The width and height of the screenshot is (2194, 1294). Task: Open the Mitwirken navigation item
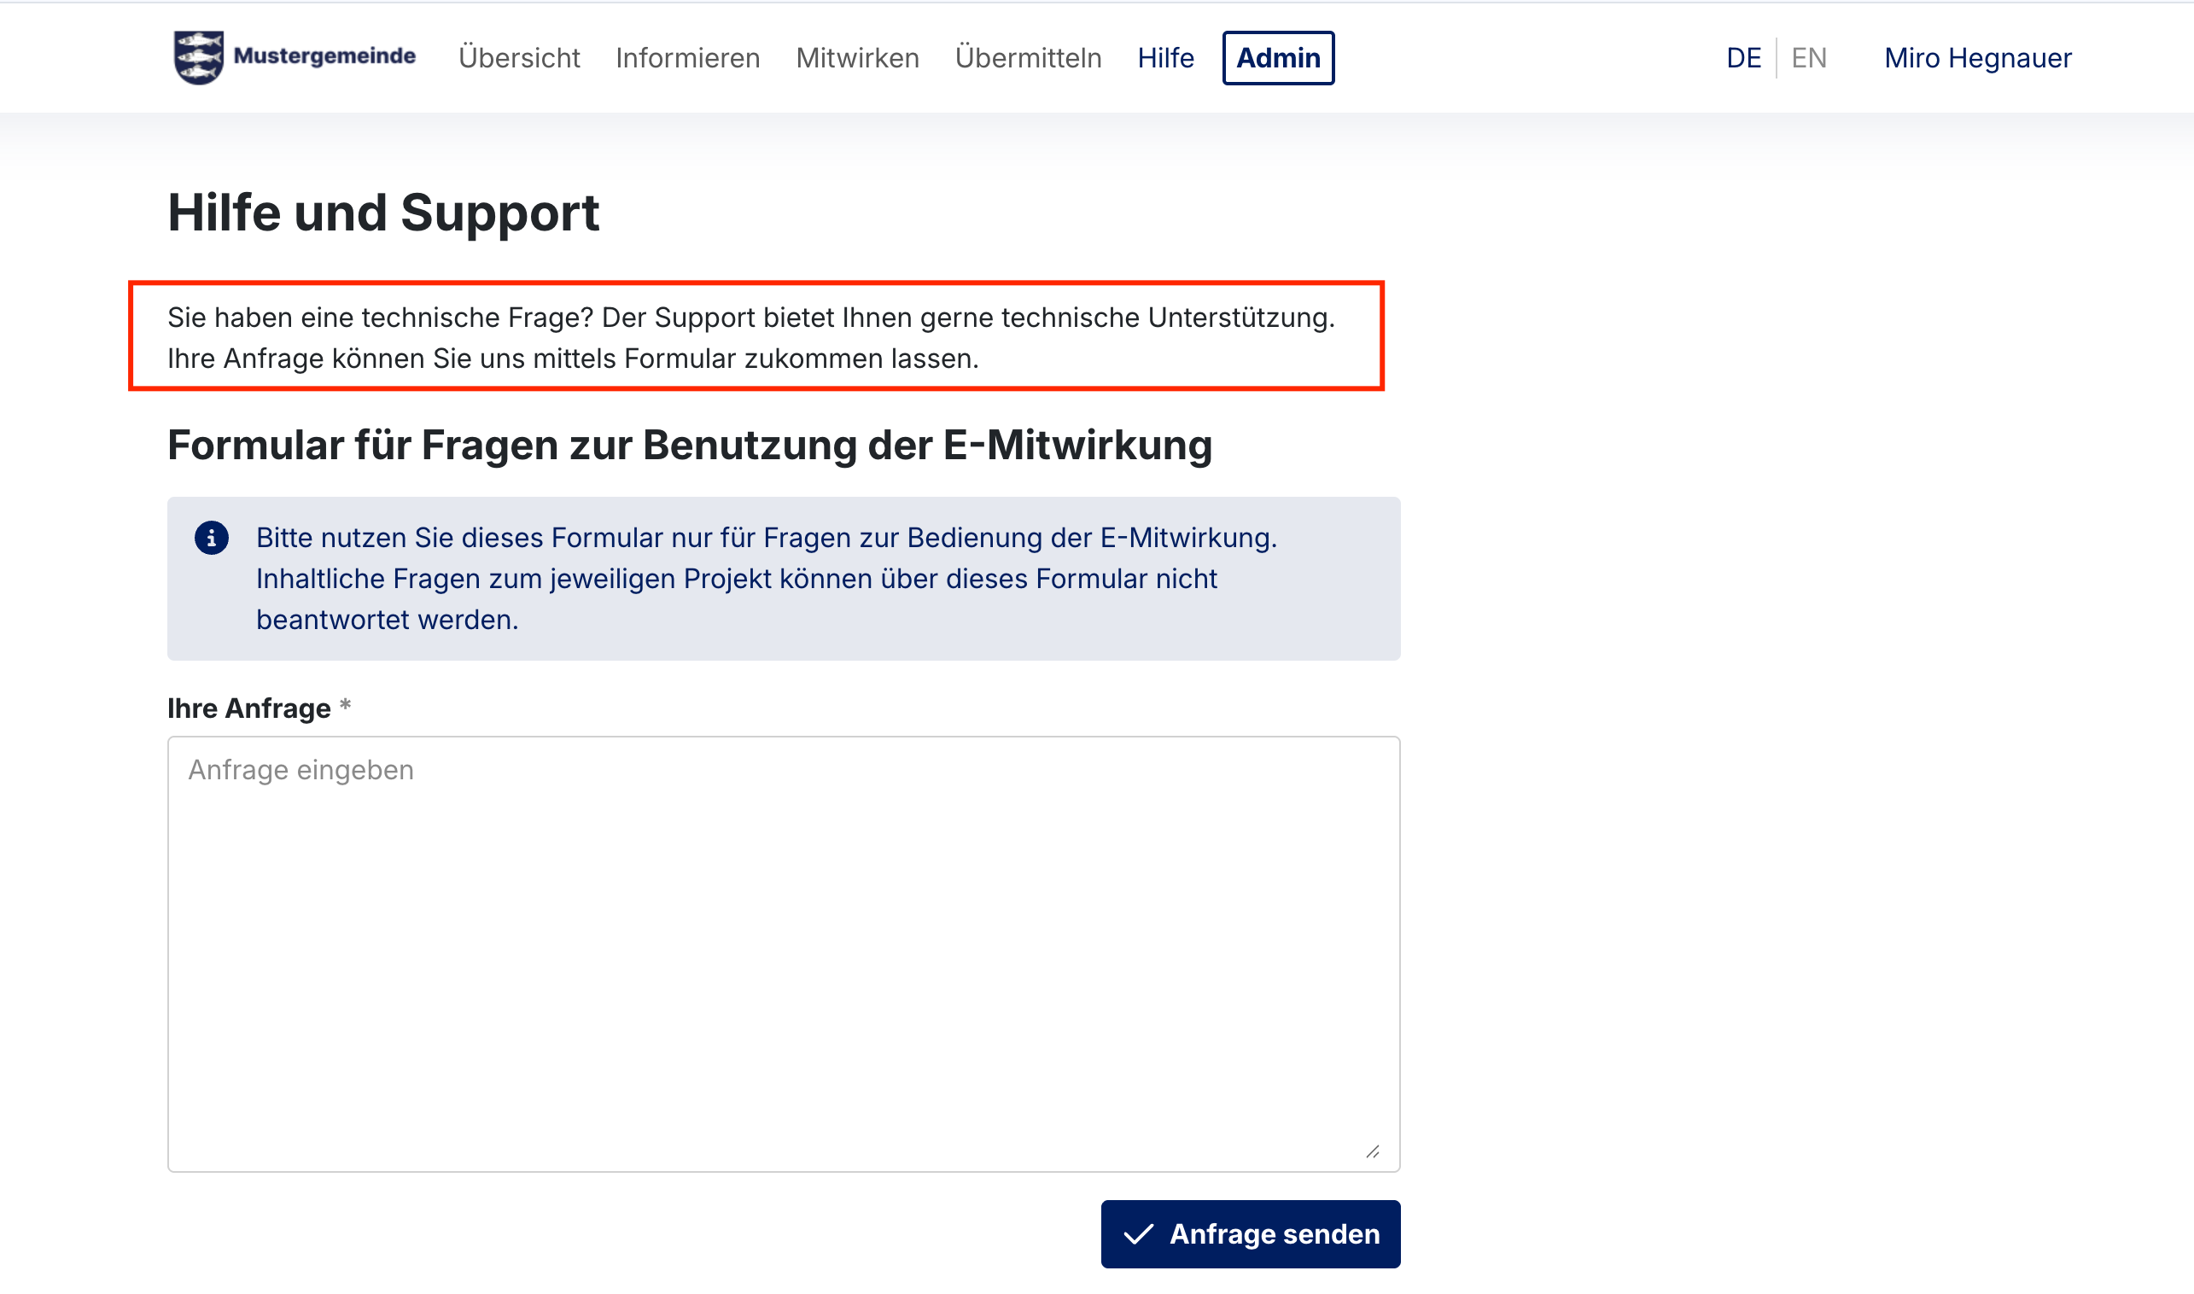click(857, 57)
